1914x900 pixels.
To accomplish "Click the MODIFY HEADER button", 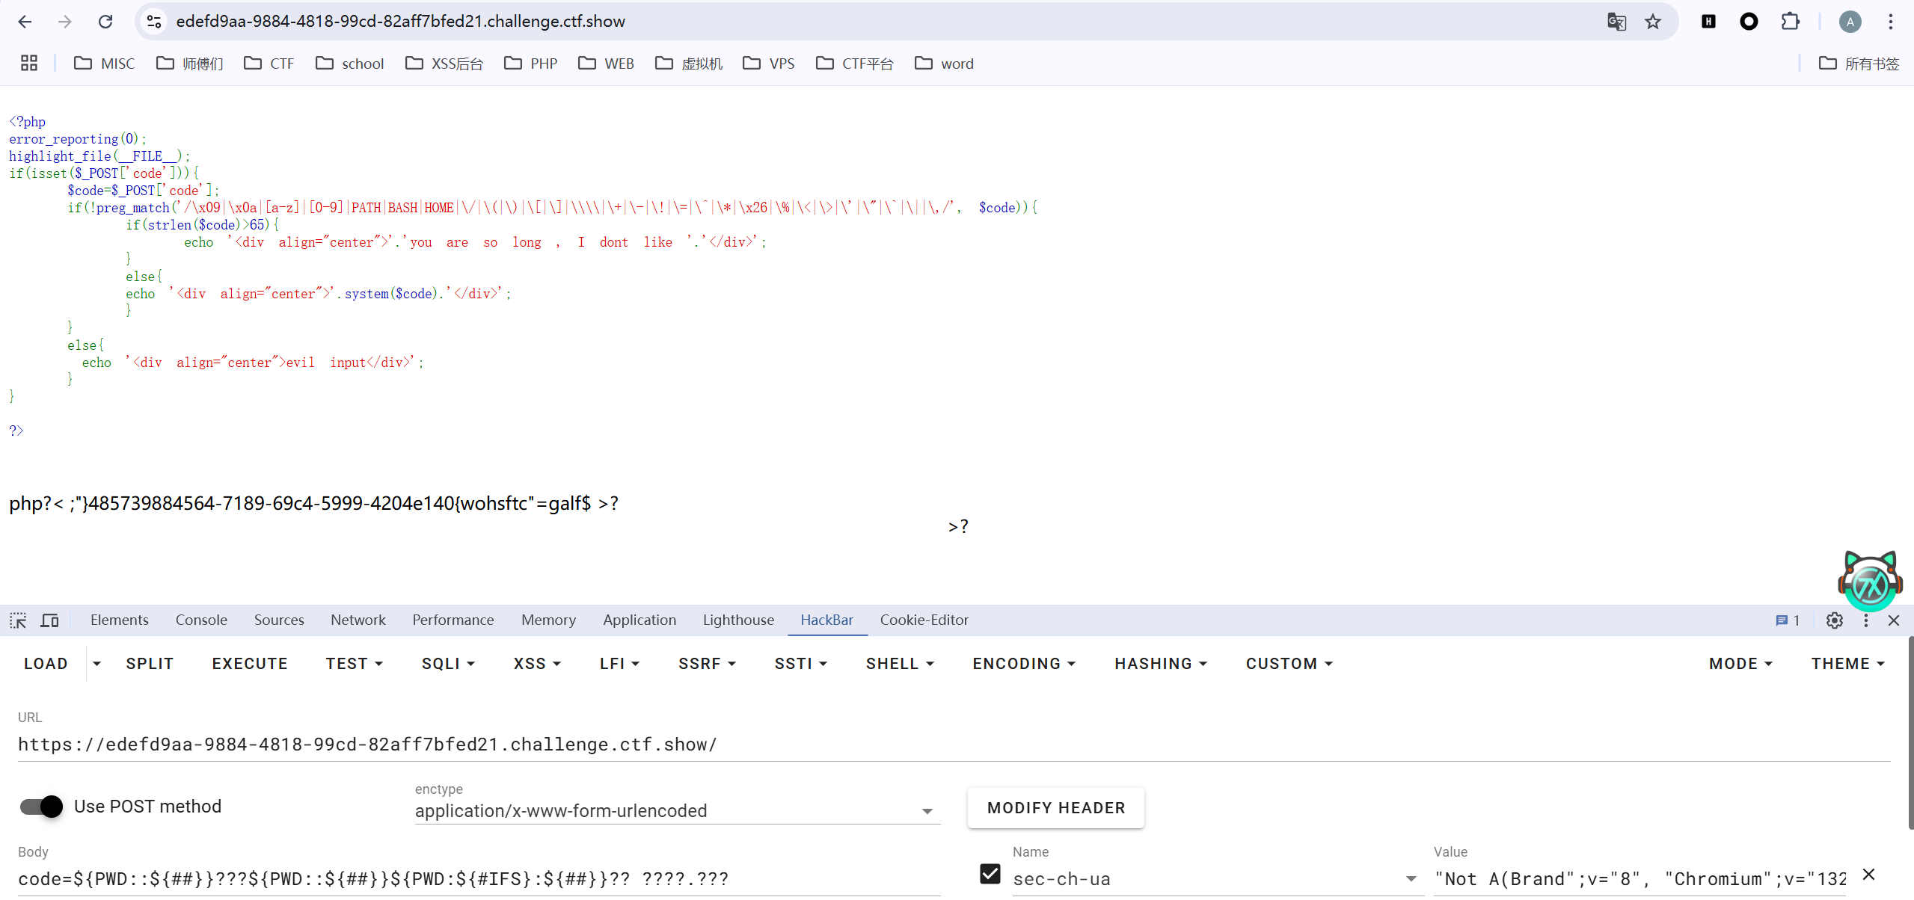I will coord(1055,808).
